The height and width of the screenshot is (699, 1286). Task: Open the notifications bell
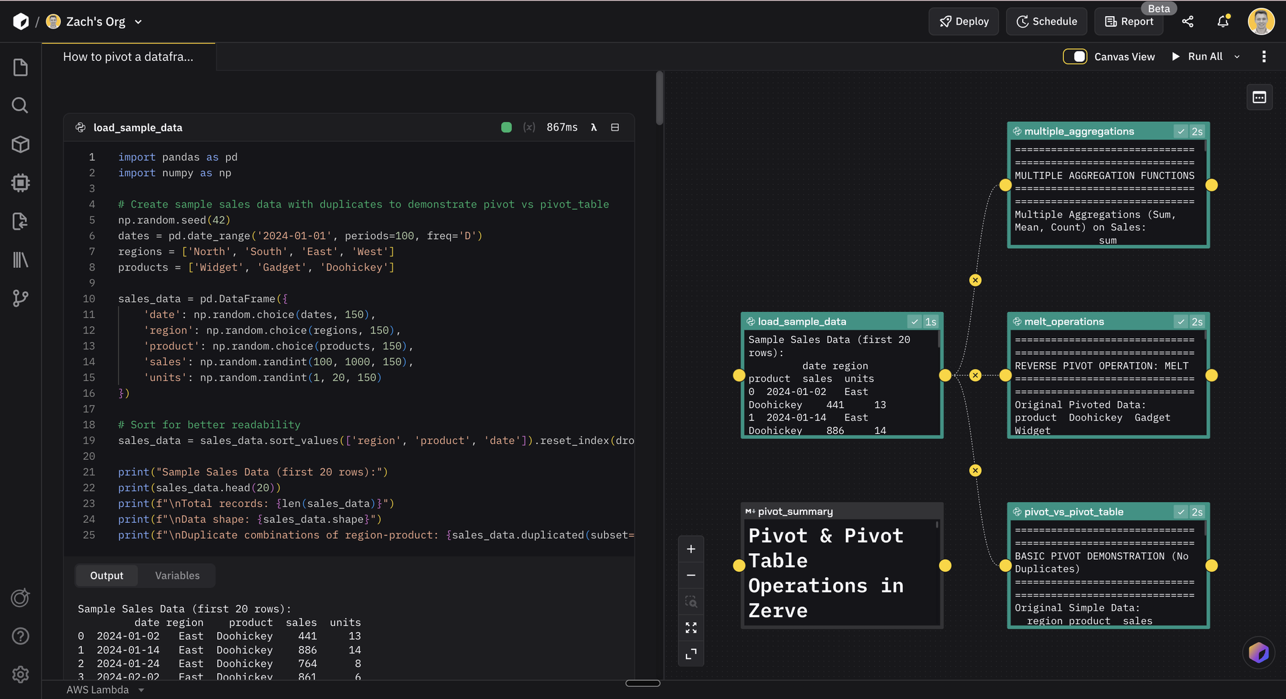pyautogui.click(x=1223, y=21)
